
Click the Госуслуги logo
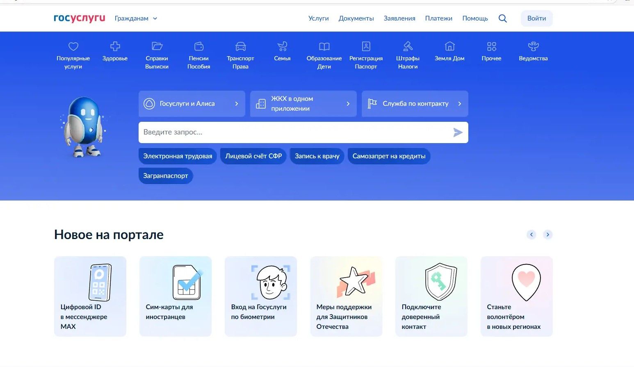point(80,18)
